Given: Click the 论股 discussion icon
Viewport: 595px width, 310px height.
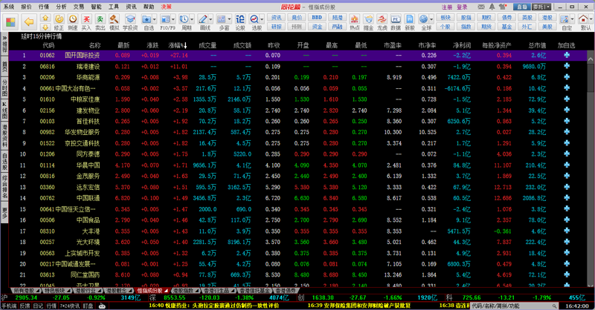Looking at the screenshot, I should 239,19.
